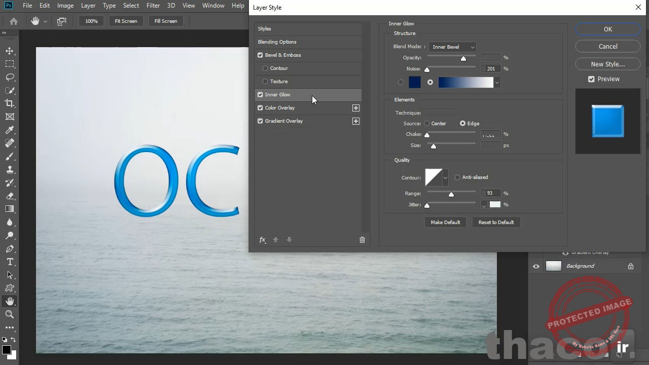This screenshot has height=365, width=649.
Task: Open the Filter menu
Action: point(153,6)
